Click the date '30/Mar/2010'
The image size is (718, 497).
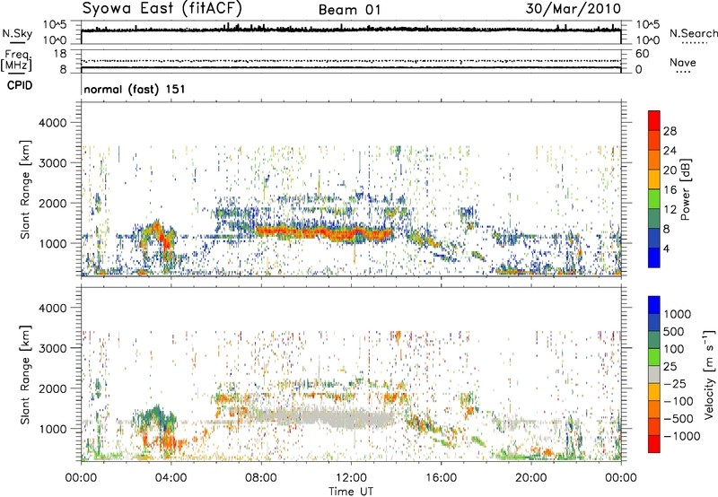click(574, 9)
